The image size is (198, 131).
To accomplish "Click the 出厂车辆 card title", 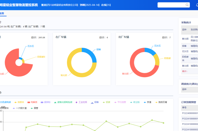I will (124, 37).
